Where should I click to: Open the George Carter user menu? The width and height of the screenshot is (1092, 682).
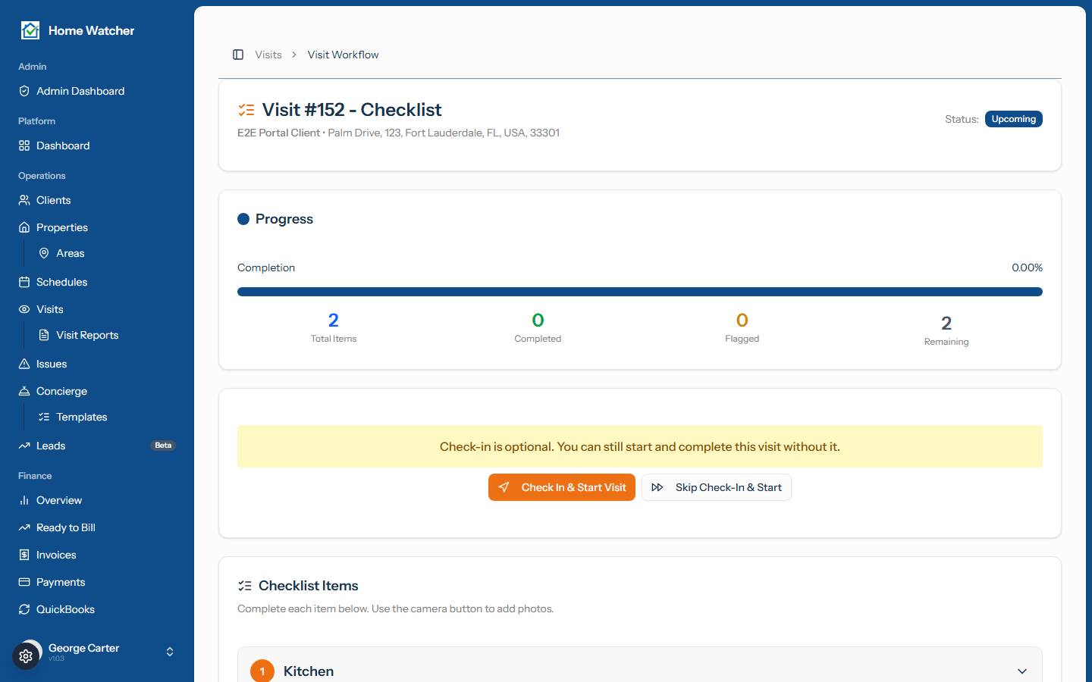(x=97, y=652)
